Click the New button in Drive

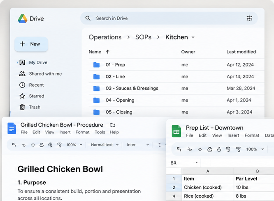point(31,44)
